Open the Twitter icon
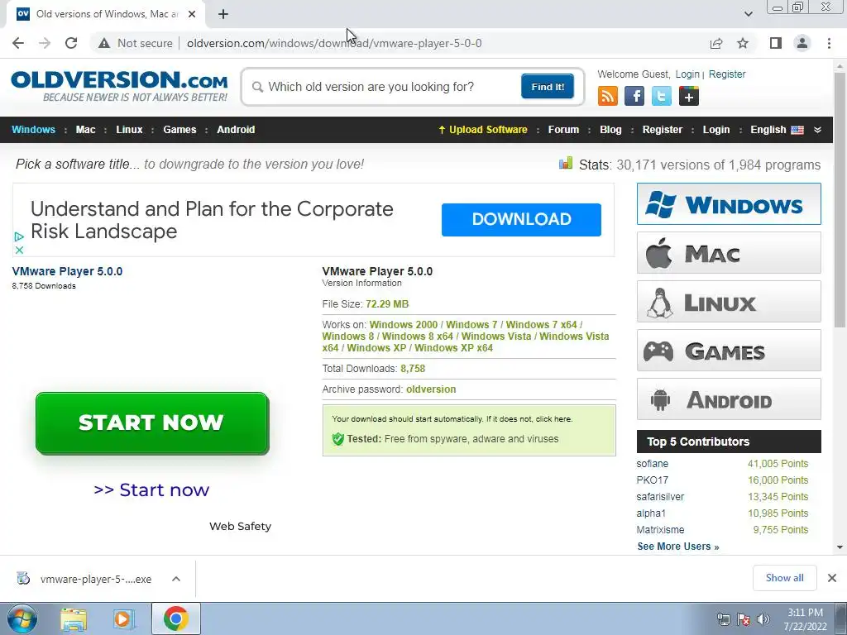 click(661, 97)
